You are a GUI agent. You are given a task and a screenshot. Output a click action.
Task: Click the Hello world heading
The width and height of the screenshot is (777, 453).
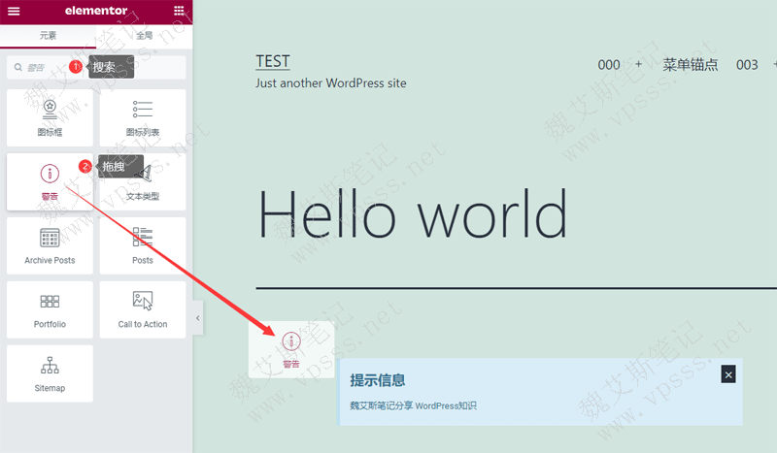coord(412,214)
